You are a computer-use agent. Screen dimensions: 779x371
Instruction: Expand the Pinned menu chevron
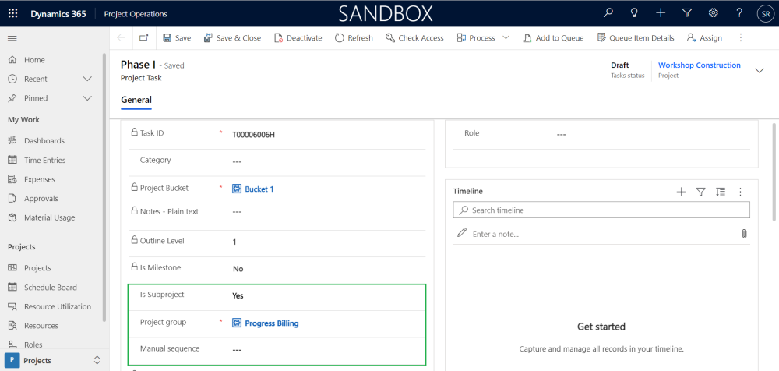(87, 98)
